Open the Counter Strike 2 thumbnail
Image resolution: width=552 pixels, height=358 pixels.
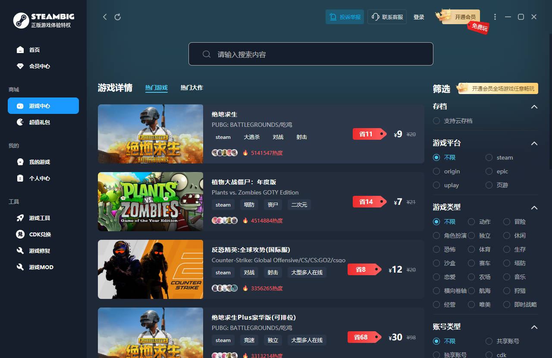tap(151, 270)
